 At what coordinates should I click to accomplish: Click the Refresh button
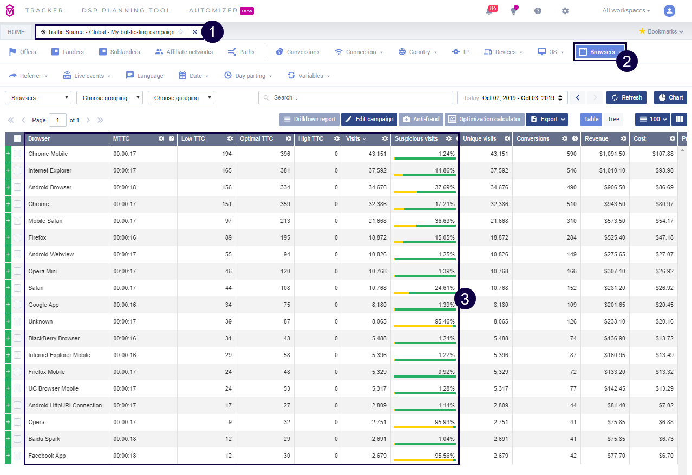click(x=626, y=98)
